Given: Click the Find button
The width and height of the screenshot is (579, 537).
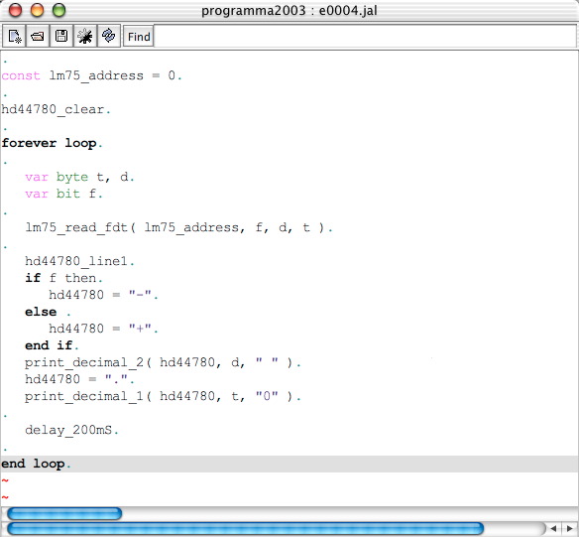Looking at the screenshot, I should (139, 37).
